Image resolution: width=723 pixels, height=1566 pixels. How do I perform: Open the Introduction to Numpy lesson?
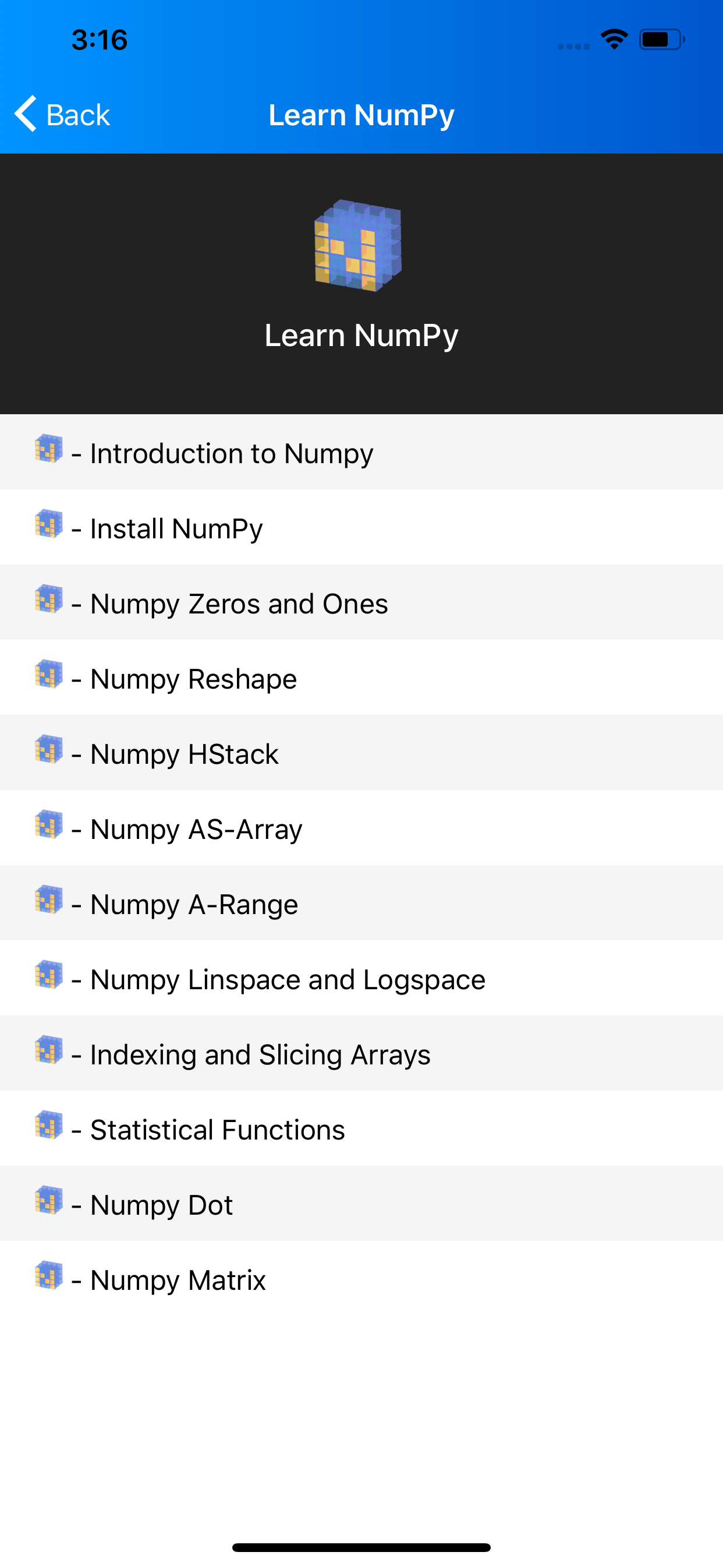pos(231,452)
